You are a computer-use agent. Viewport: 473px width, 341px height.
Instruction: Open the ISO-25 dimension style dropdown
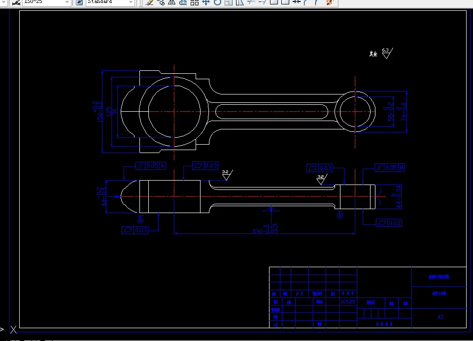67,2
